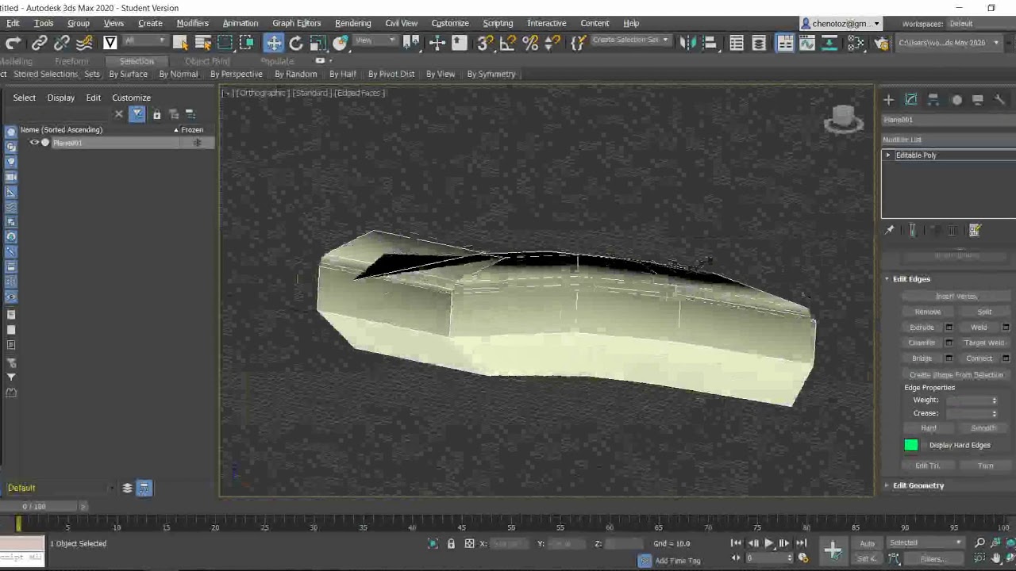Toggle visibility eye for Plane001
1016x571 pixels.
click(34, 143)
